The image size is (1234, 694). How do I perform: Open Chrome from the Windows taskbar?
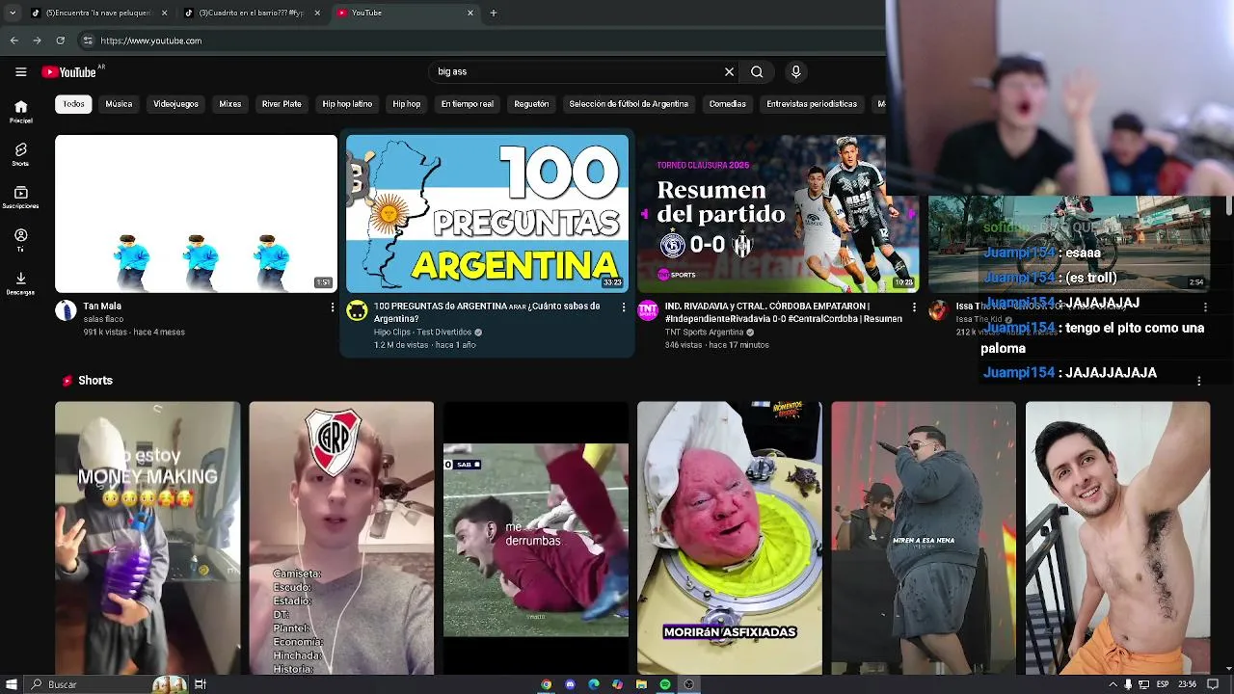click(547, 684)
